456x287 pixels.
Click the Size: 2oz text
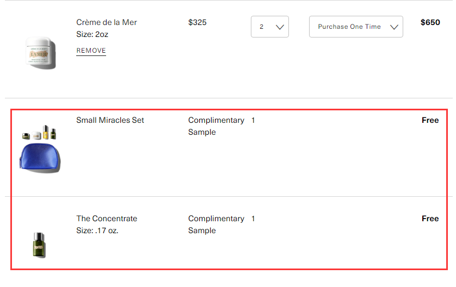pyautogui.click(x=92, y=34)
